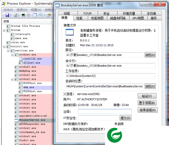Click the 结束进程(K) button
This screenshot has height=145, width=169.
coord(148,110)
